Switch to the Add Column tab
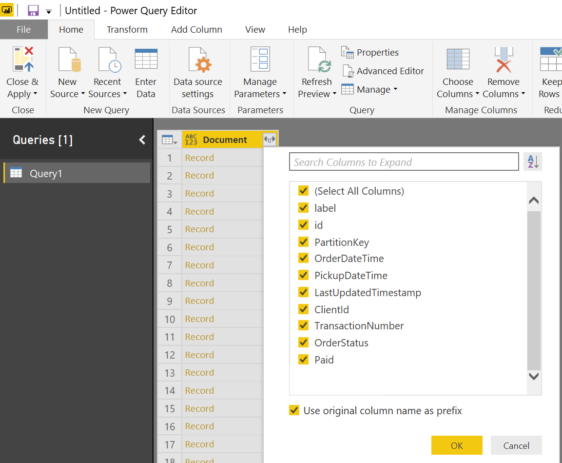Screen dimensions: 562x463 [196, 29]
